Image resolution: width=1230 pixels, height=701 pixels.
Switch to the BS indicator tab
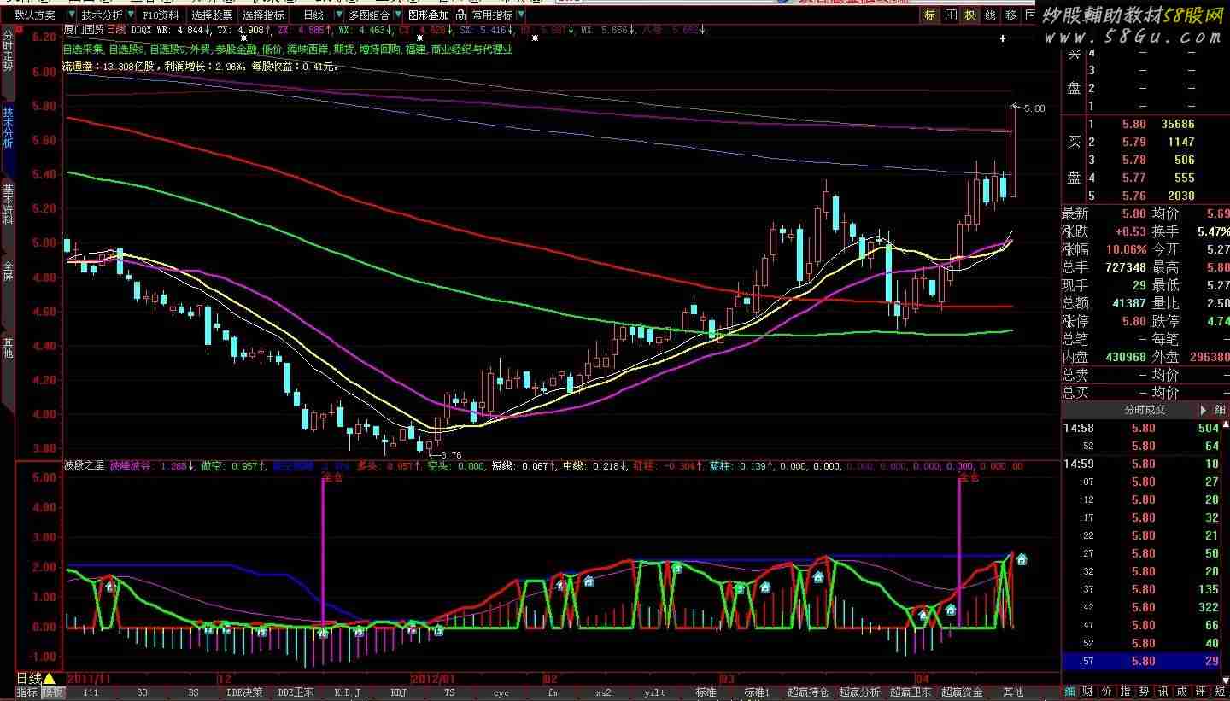(193, 692)
